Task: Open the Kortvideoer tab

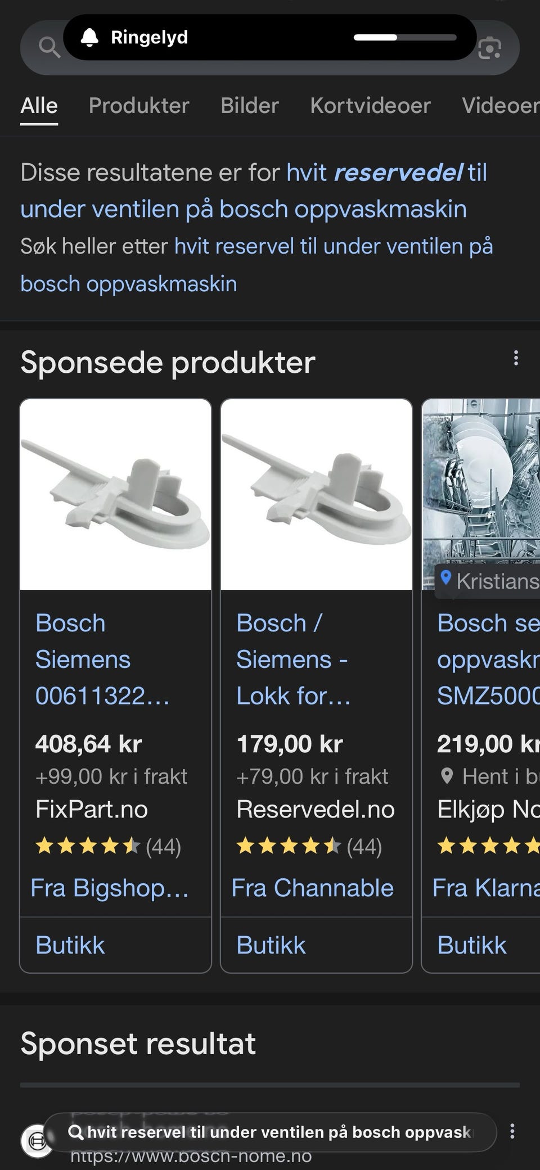Action: pyautogui.click(x=370, y=106)
